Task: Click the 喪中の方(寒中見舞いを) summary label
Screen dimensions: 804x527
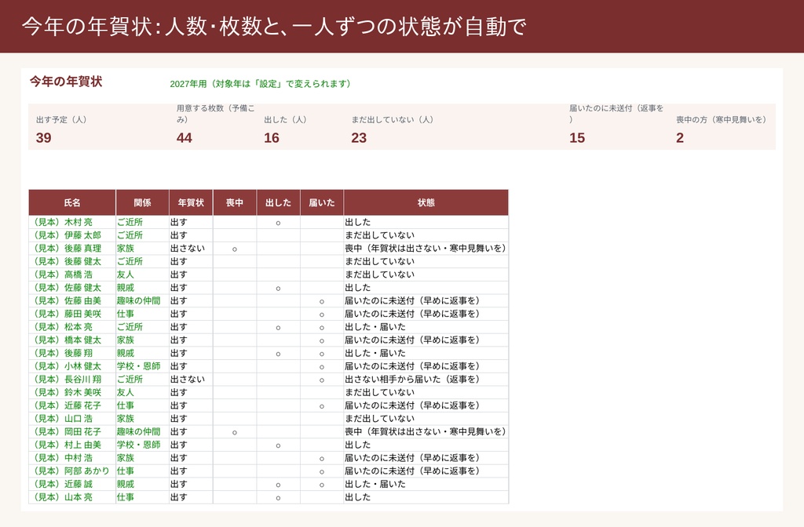Action: pyautogui.click(x=721, y=120)
